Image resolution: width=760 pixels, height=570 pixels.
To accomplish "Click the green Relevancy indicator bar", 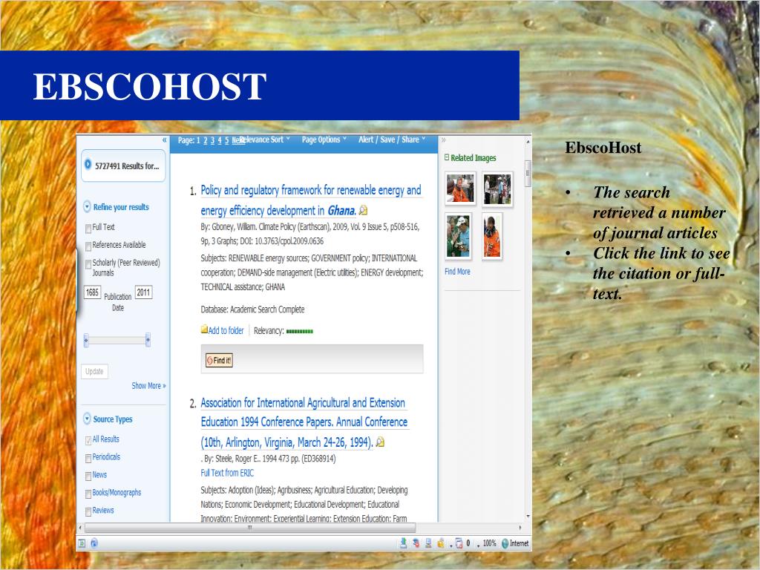I will (x=300, y=332).
